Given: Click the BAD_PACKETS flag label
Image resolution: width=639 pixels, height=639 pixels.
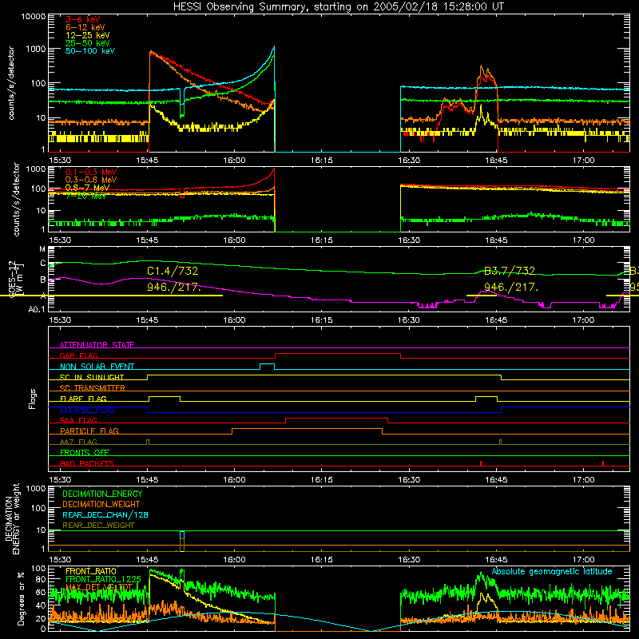Looking at the screenshot, I should pyautogui.click(x=87, y=463).
